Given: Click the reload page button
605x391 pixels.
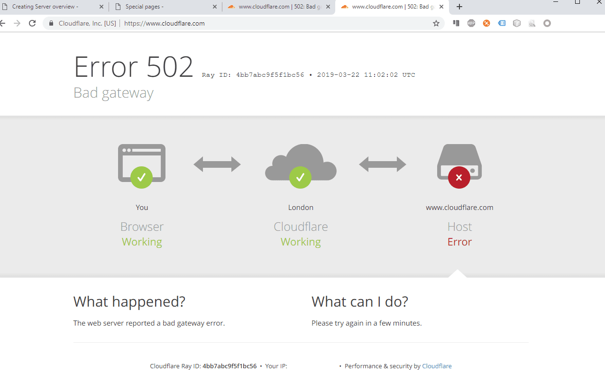Looking at the screenshot, I should (32, 23).
